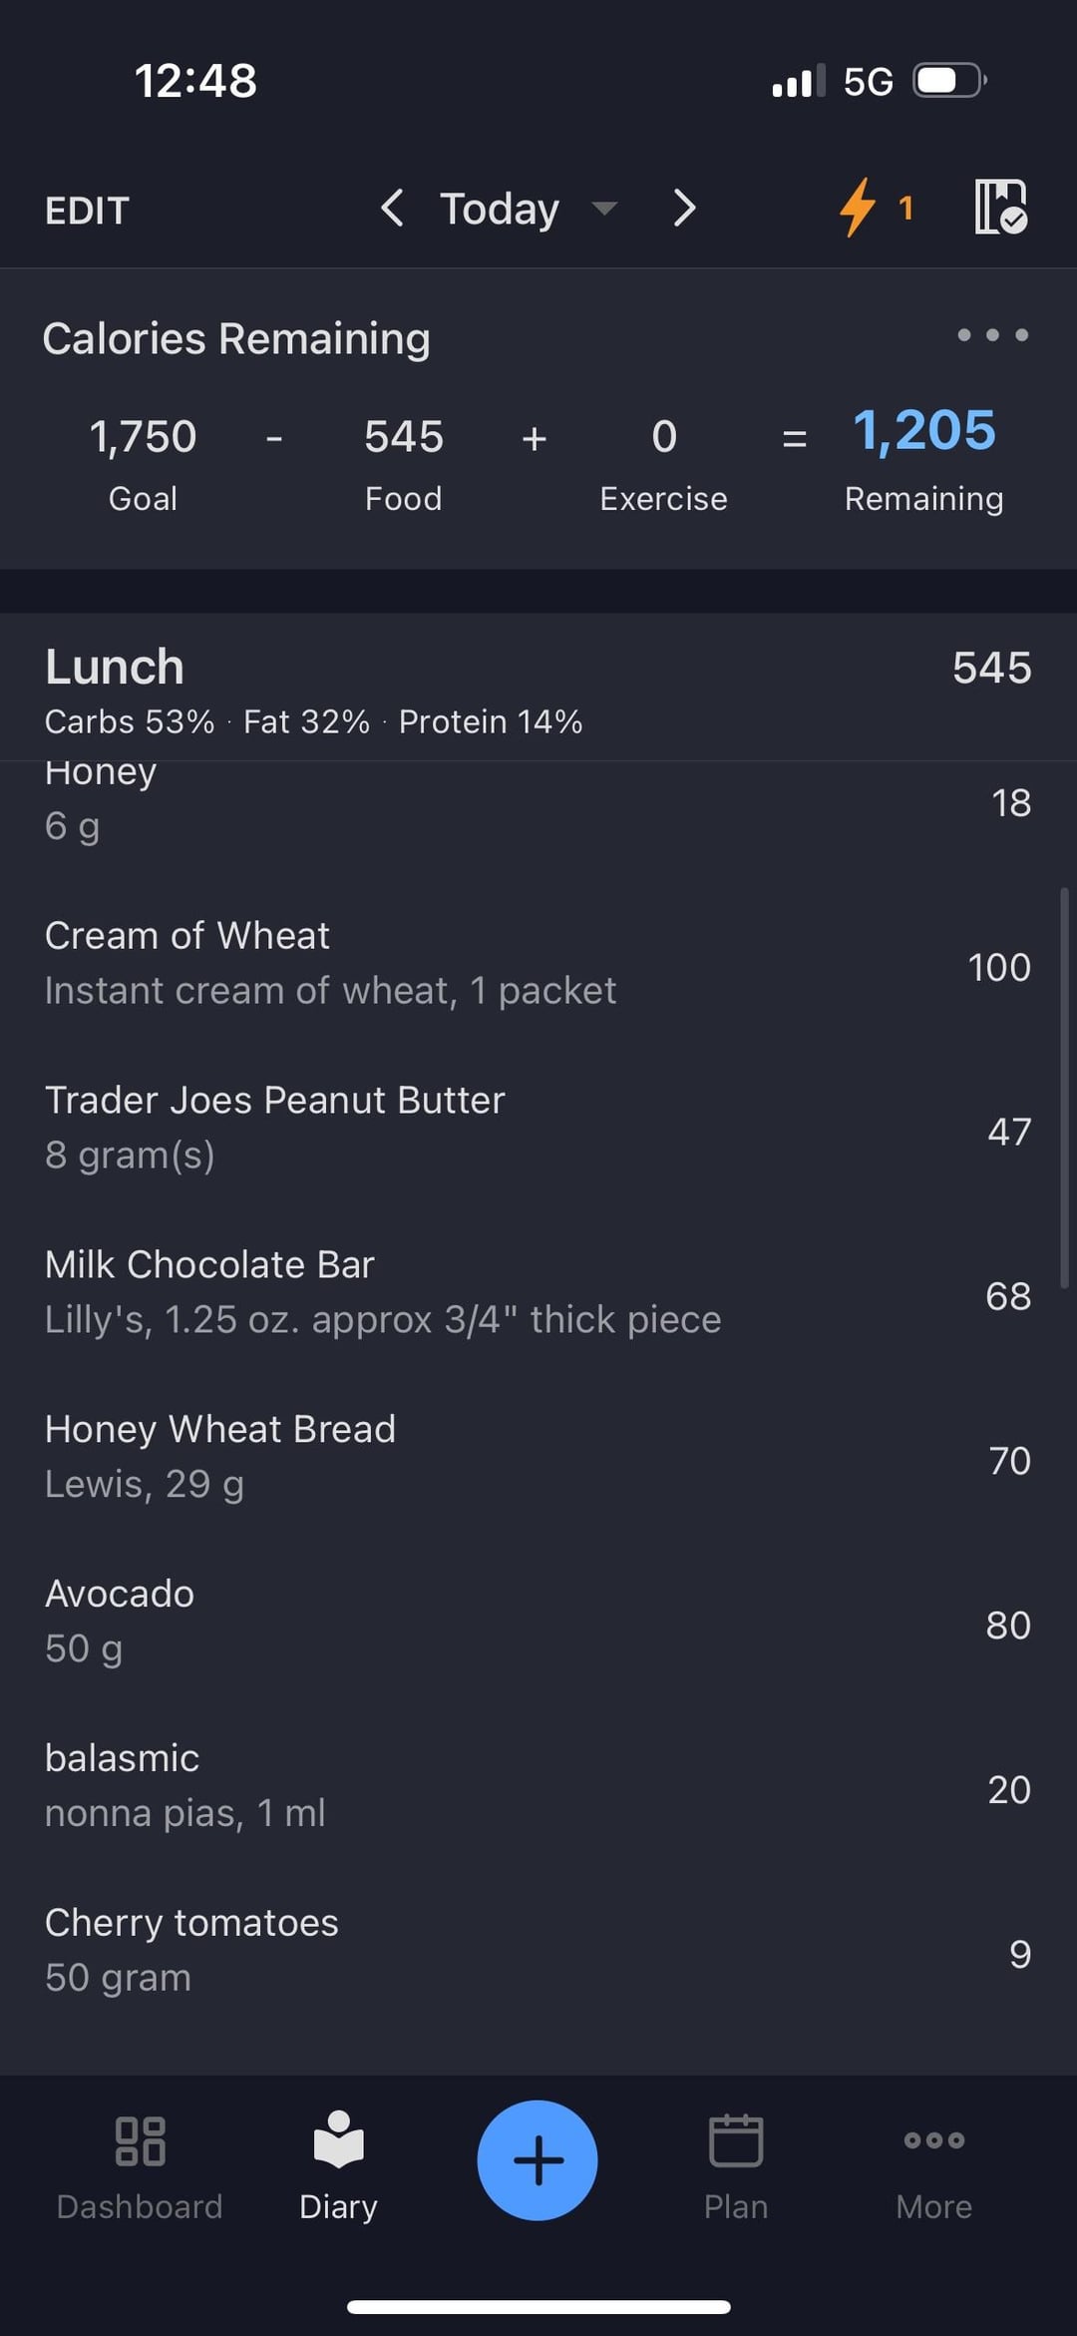Open the Diary tab
Viewport: 1077px width, 2336px height.
[x=338, y=2161]
